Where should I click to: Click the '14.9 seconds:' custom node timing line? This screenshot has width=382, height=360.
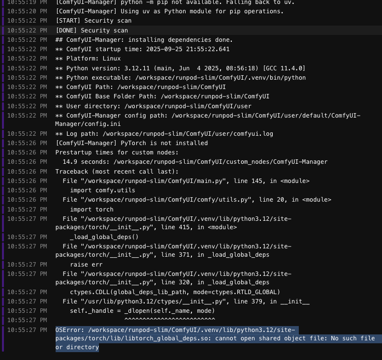(195, 162)
